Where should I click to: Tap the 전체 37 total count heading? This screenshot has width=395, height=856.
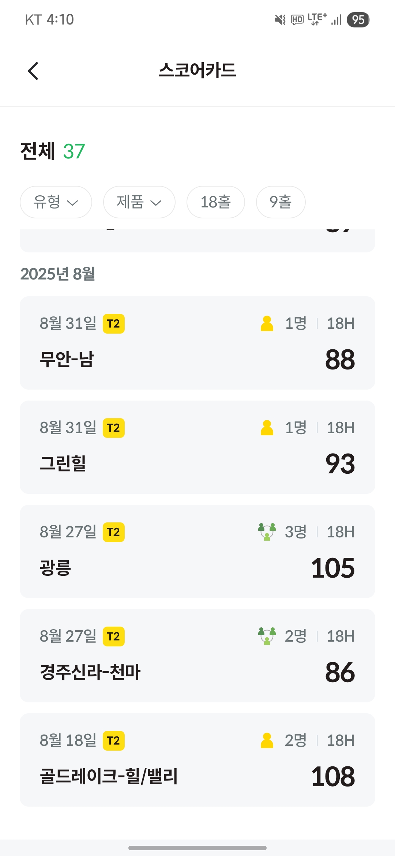(x=53, y=151)
